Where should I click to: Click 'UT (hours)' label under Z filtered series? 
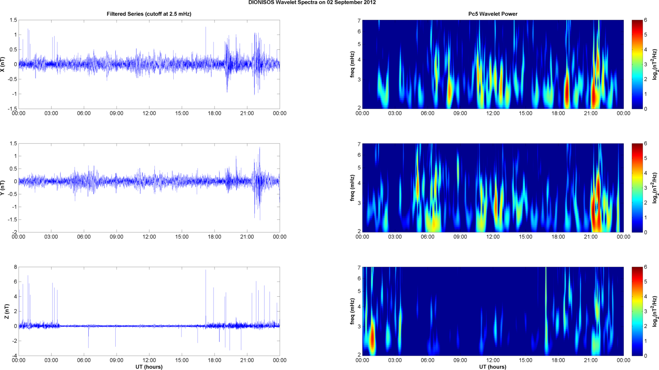[149, 367]
